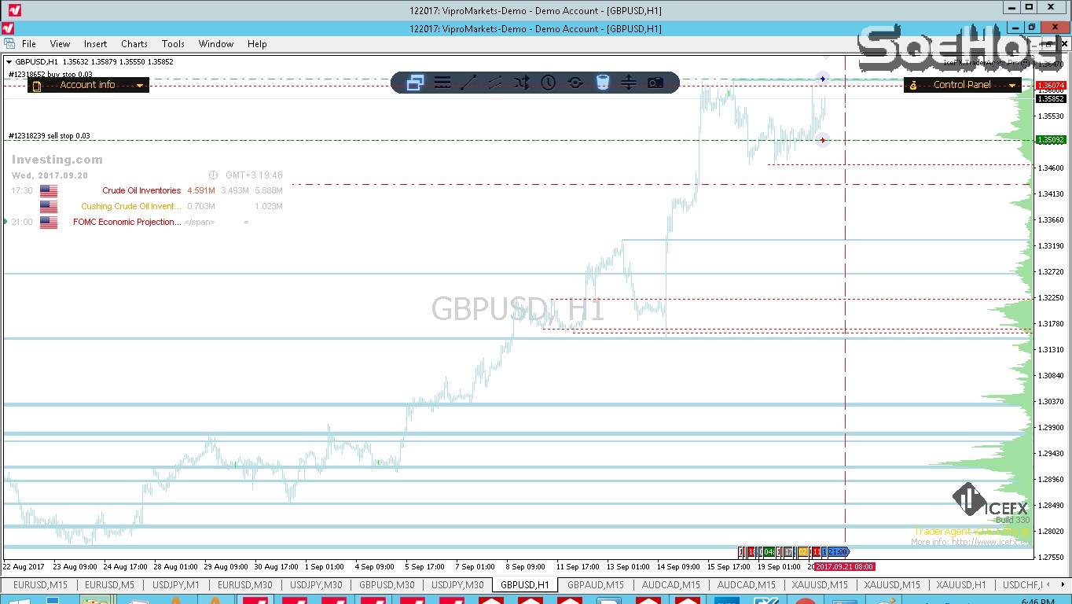Screen dimensions: 1072x604
Task: Open the Charts menu
Action: (x=134, y=44)
